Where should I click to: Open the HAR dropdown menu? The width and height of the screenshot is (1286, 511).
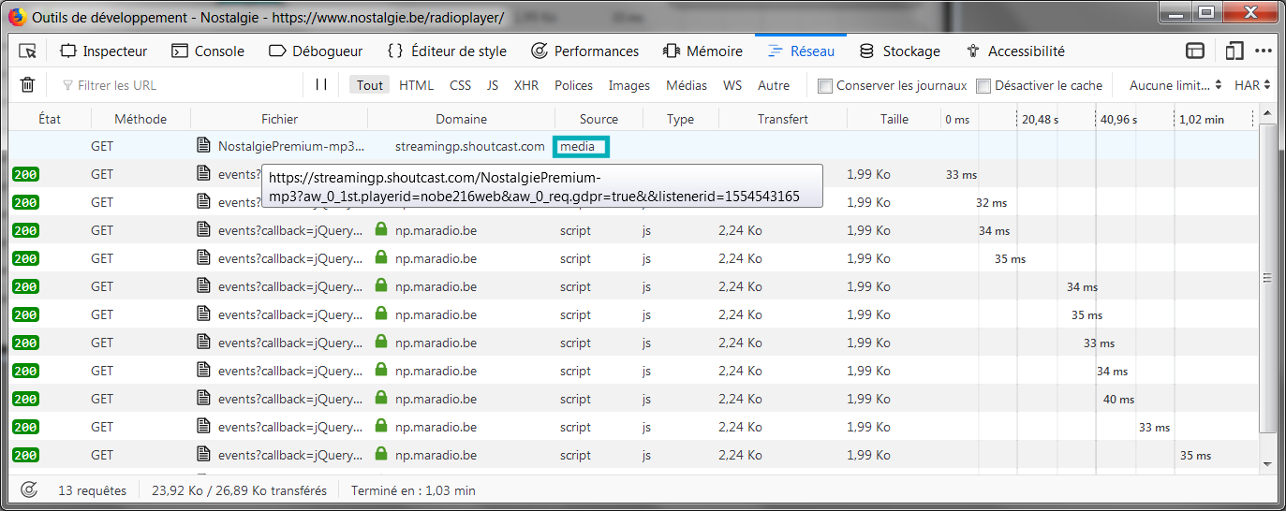click(x=1252, y=85)
